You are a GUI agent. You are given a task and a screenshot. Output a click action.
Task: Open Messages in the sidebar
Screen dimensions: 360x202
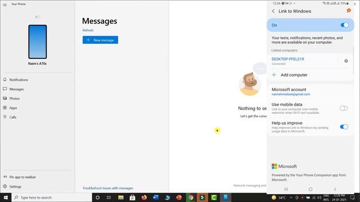coord(16,89)
